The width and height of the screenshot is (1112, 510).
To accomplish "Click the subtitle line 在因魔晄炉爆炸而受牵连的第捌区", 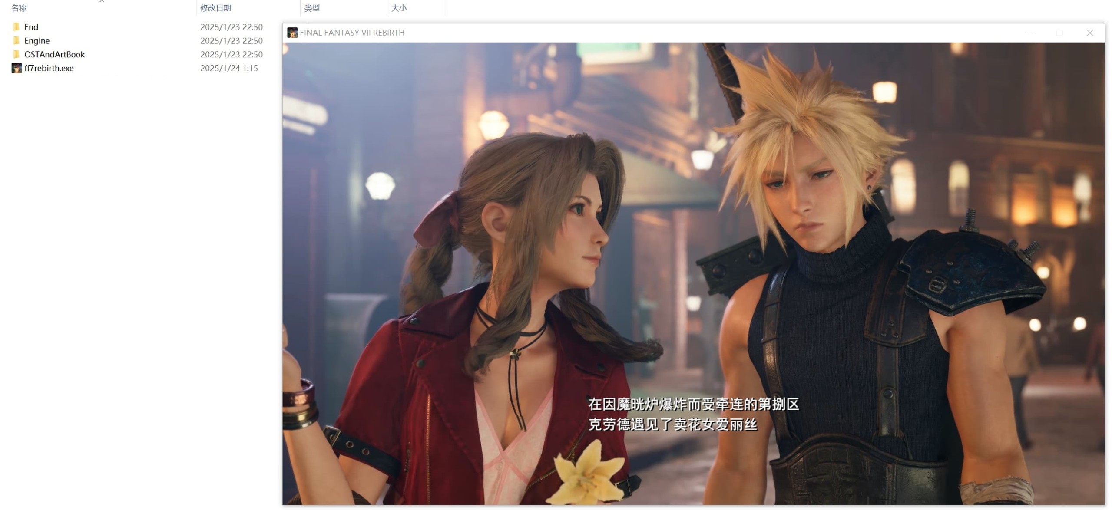I will click(x=694, y=404).
